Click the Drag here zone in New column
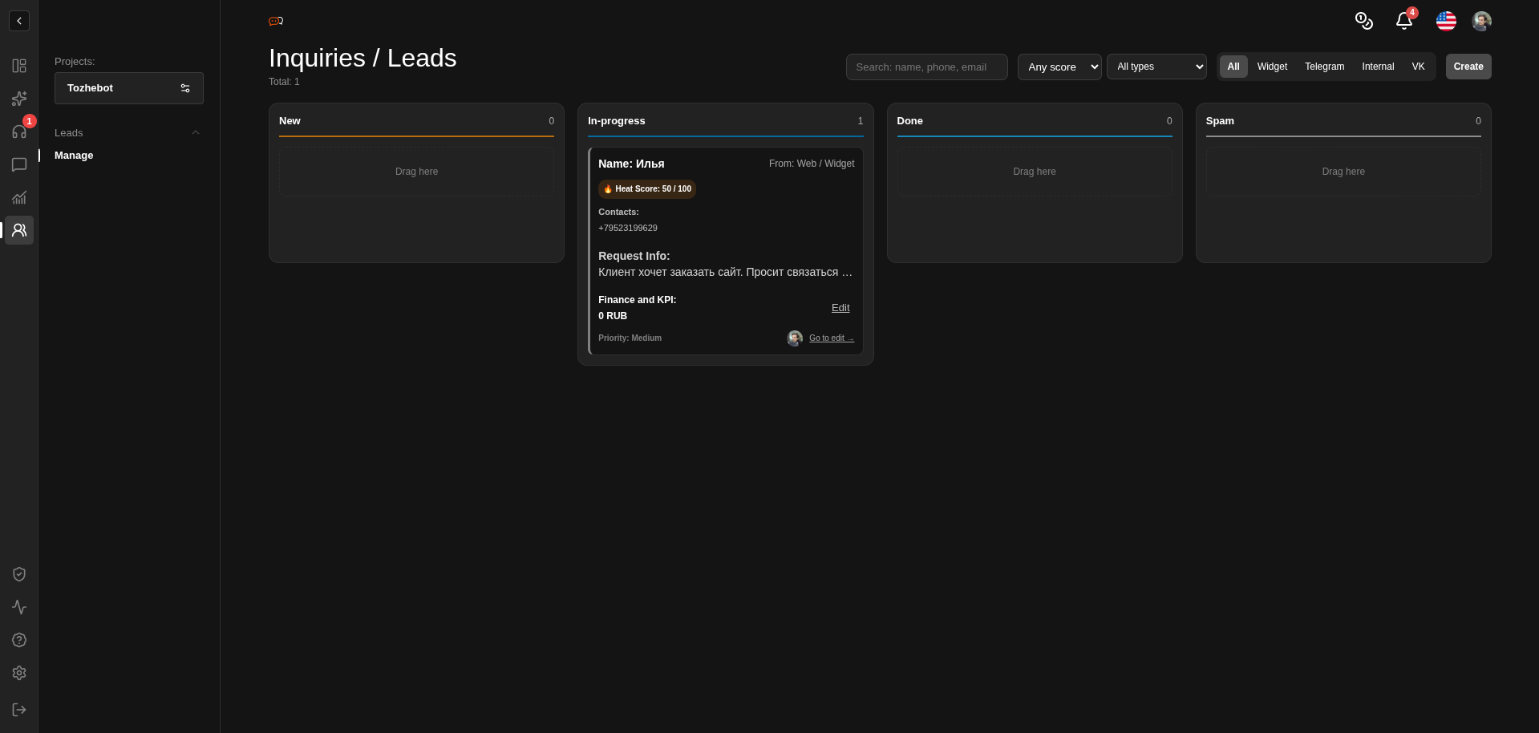 coord(416,172)
